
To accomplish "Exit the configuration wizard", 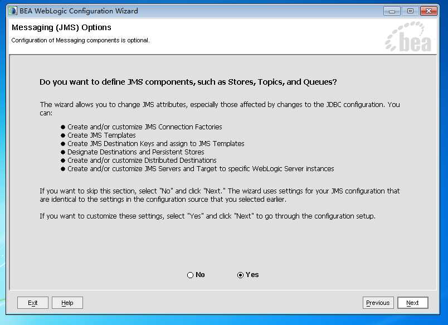I will [x=33, y=303].
